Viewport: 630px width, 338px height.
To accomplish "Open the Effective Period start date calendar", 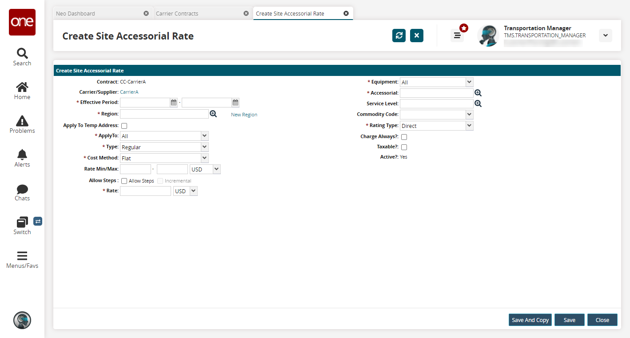I will [x=174, y=103].
